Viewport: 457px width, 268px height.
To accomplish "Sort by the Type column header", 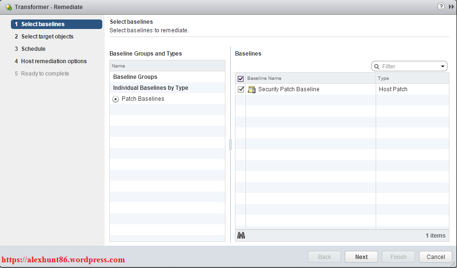I will click(412, 78).
